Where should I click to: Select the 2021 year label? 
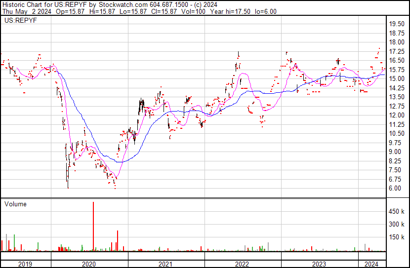pyautogui.click(x=165, y=264)
